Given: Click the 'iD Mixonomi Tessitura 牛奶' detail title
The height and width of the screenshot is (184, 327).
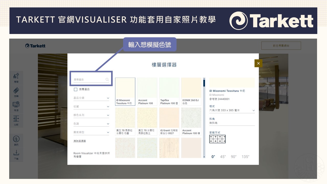Looking at the screenshot, I should [x=227, y=91].
